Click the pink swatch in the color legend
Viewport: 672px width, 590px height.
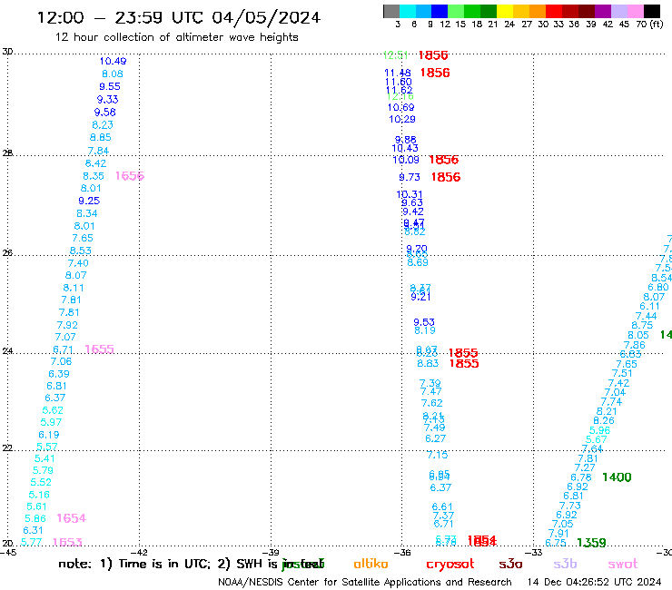pos(636,11)
